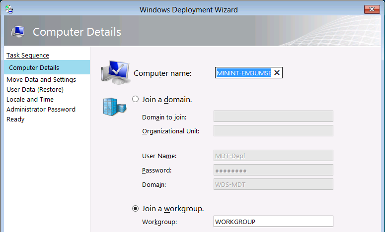Image resolution: width=385 pixels, height=232 pixels.
Task: Click the "Workgroup:" label
Action: tap(159, 222)
